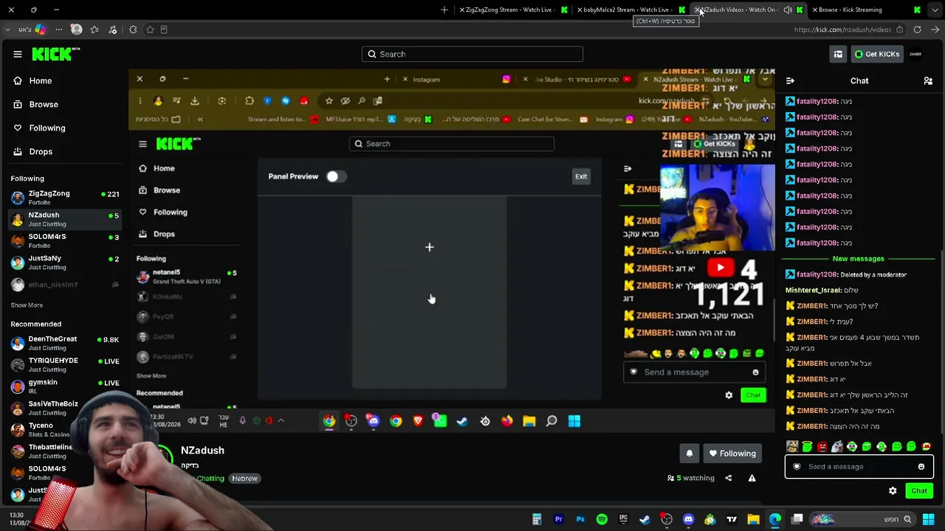This screenshot has height=531, width=945.
Task: Open the emoji picker in chat input
Action: [921, 466]
